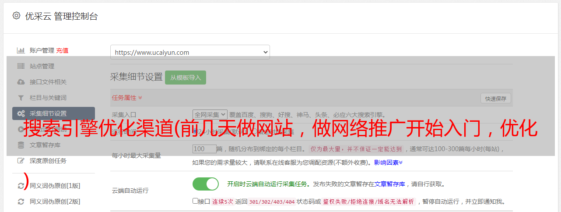Open the https://www.ucaiyun.com site dropdown
Image resolution: width=561 pixels, height=212 pixels.
[190, 52]
